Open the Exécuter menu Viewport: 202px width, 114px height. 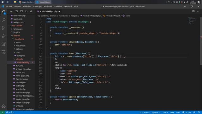pos(58,6)
